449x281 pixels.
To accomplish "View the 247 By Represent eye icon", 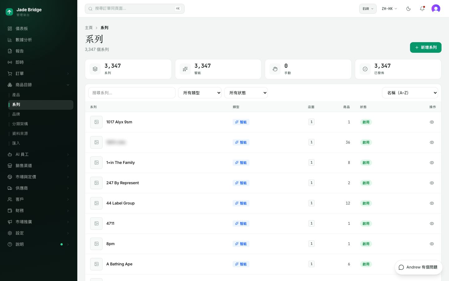I will [432, 183].
